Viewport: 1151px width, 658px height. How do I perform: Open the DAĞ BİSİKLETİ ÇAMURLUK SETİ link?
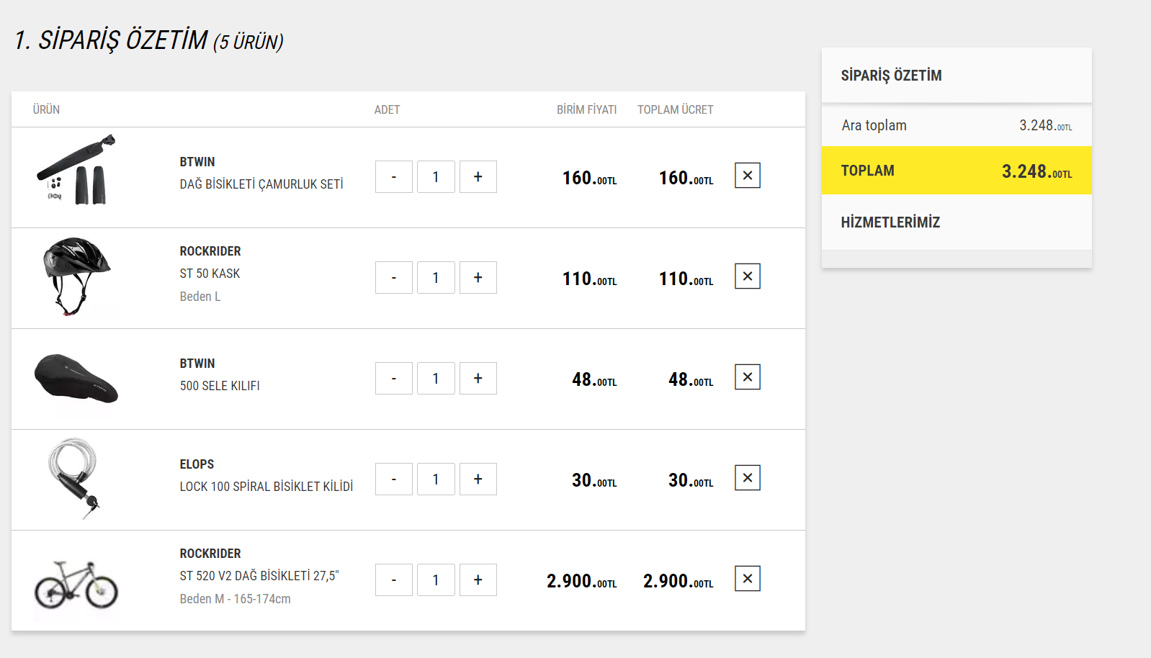tap(261, 184)
